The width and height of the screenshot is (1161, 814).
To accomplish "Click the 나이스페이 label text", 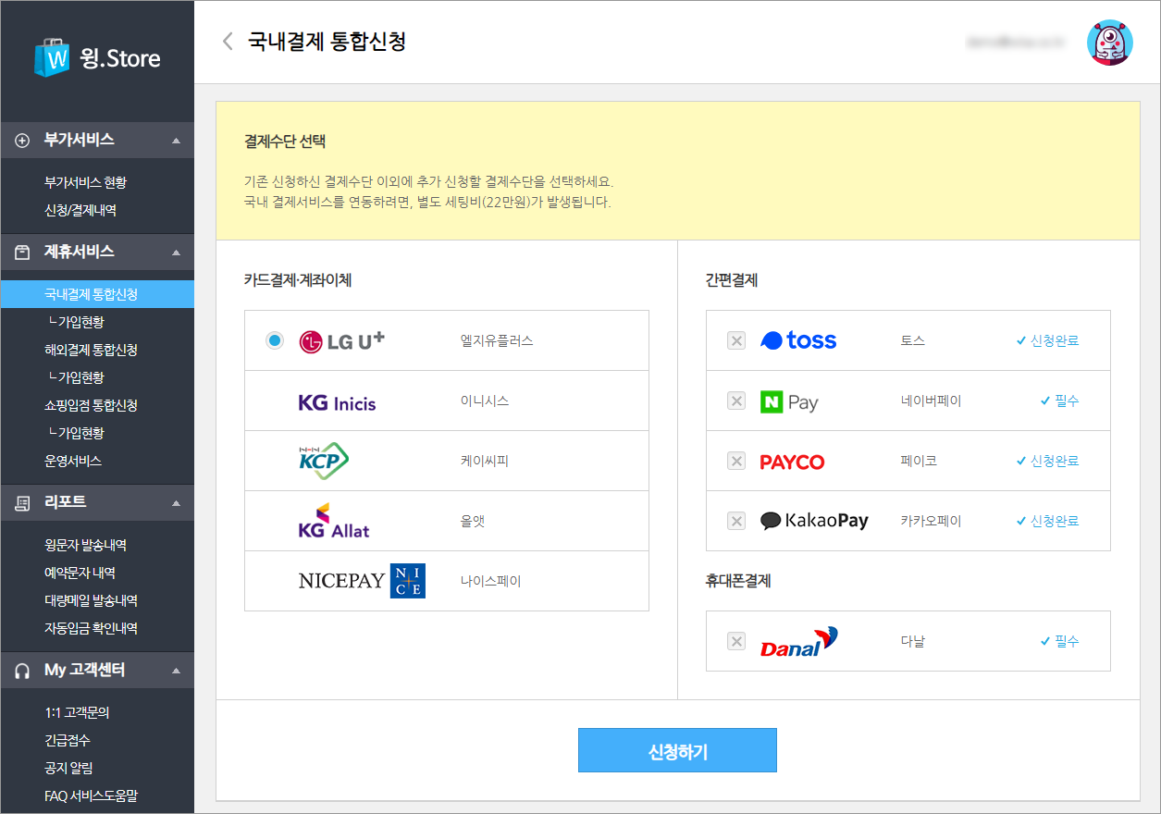I will (x=490, y=581).
